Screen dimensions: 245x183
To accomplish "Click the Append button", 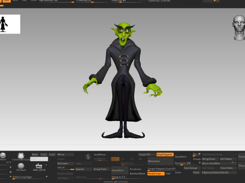I will click(84, 169).
